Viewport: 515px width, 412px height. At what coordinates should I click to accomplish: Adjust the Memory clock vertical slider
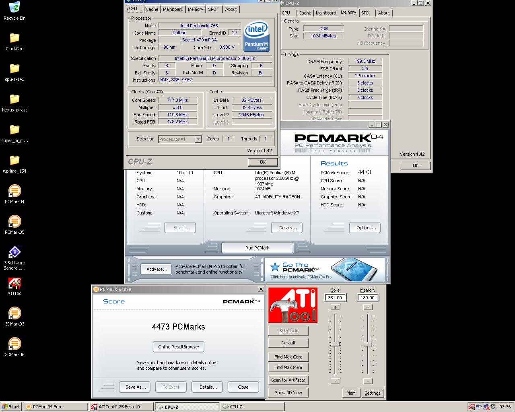367,344
